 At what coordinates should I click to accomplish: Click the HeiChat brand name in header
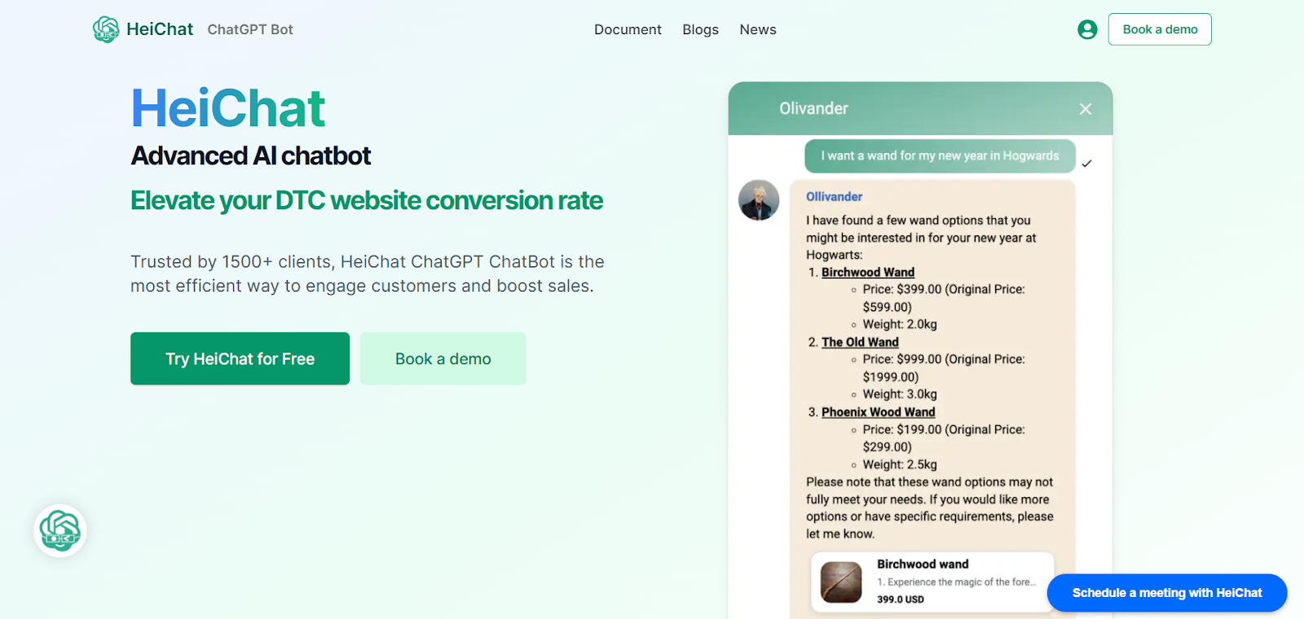(x=160, y=29)
